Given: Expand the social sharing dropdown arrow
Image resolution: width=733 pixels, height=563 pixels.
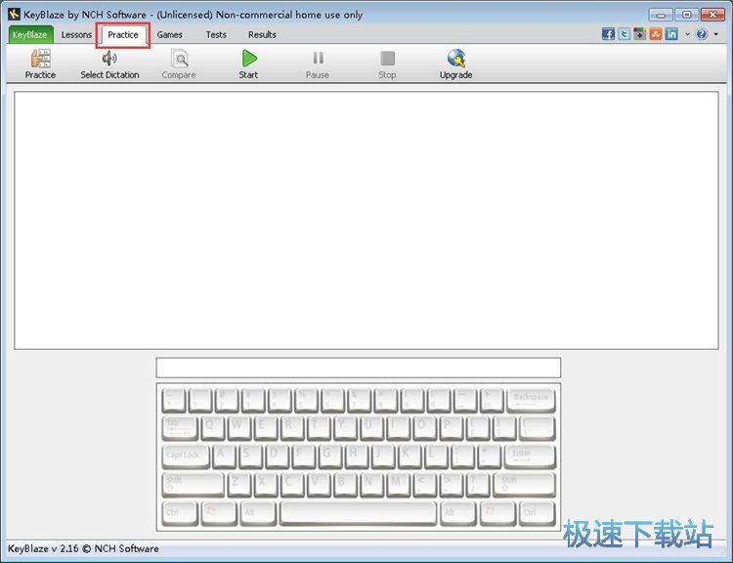Looking at the screenshot, I should pos(687,34).
